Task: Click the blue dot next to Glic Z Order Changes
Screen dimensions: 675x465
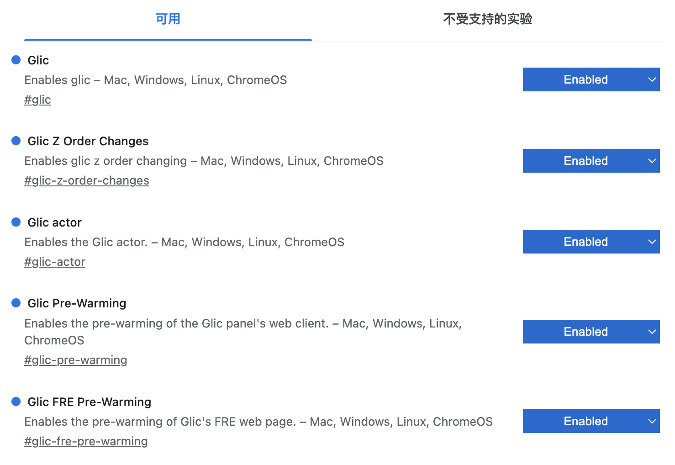Action: pyautogui.click(x=16, y=141)
